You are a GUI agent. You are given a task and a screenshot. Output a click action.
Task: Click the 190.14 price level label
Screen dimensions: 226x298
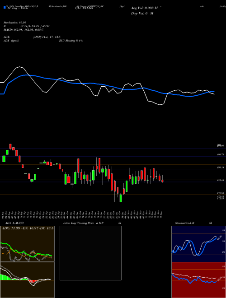pos(221,168)
